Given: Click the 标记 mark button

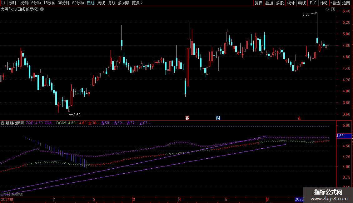Looking at the screenshot, I should [x=324, y=3].
